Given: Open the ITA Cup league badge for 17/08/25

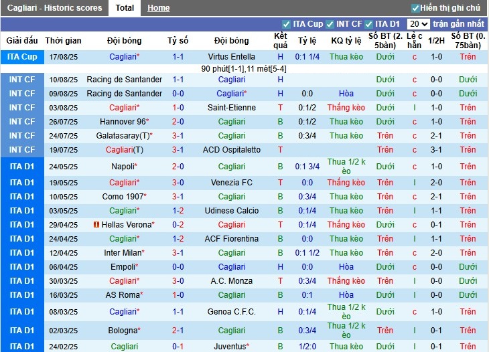Looking at the screenshot, I should [22, 57].
